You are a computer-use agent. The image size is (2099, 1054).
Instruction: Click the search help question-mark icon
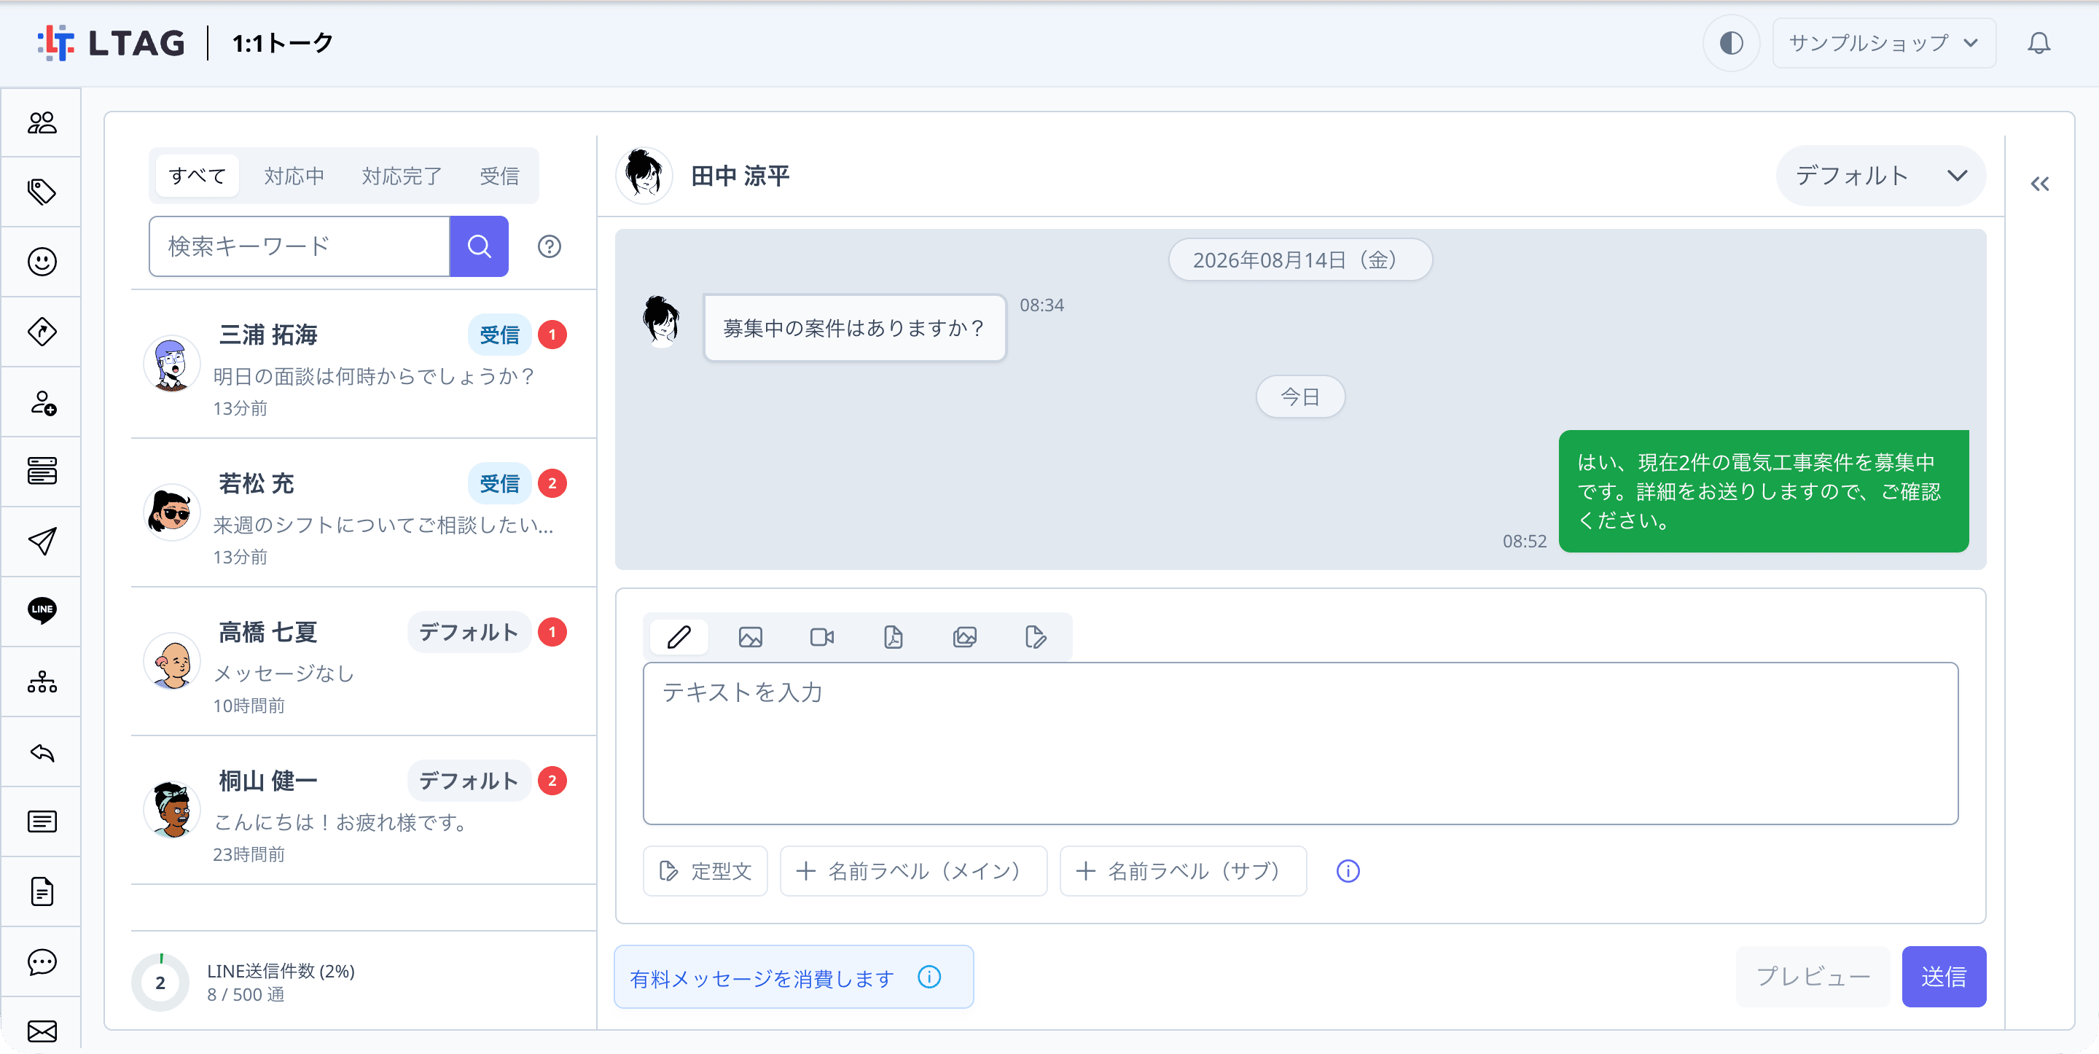[x=550, y=246]
